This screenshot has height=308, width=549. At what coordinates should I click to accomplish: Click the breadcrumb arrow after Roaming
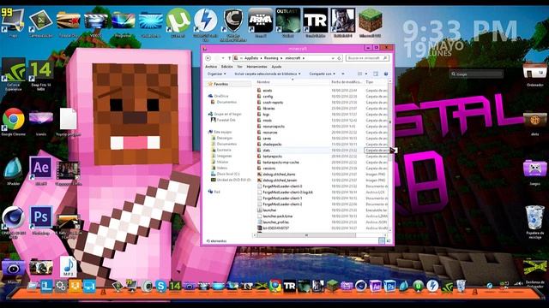coord(281,58)
